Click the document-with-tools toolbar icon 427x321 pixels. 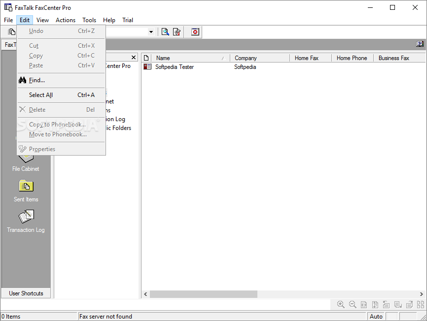(177, 32)
